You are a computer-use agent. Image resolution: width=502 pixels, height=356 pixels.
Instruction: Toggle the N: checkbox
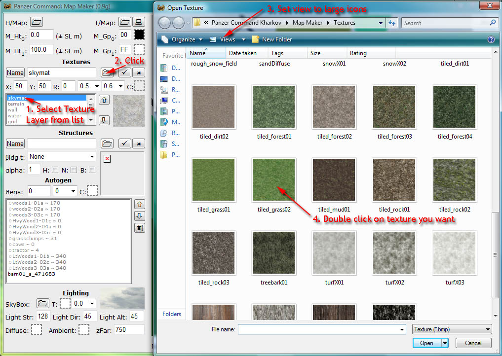pos(74,170)
